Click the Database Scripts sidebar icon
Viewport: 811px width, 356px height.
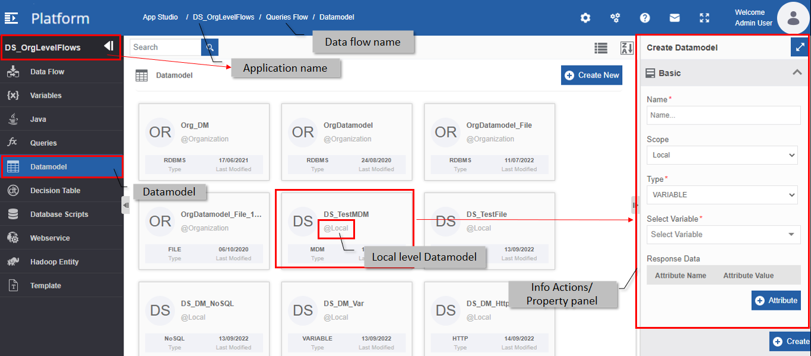(x=13, y=214)
